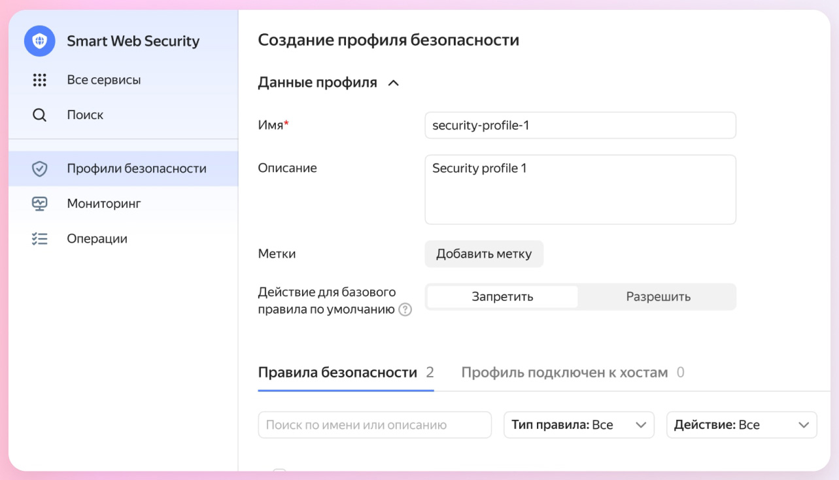
Task: Click the description text area
Action: (580, 190)
